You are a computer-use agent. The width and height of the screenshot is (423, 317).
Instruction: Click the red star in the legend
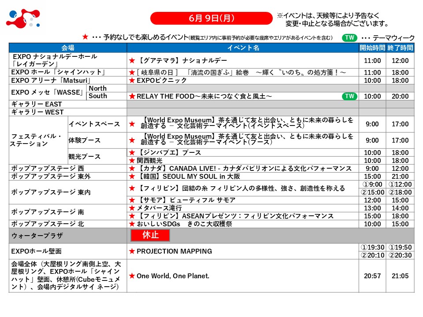pyautogui.click(x=85, y=37)
